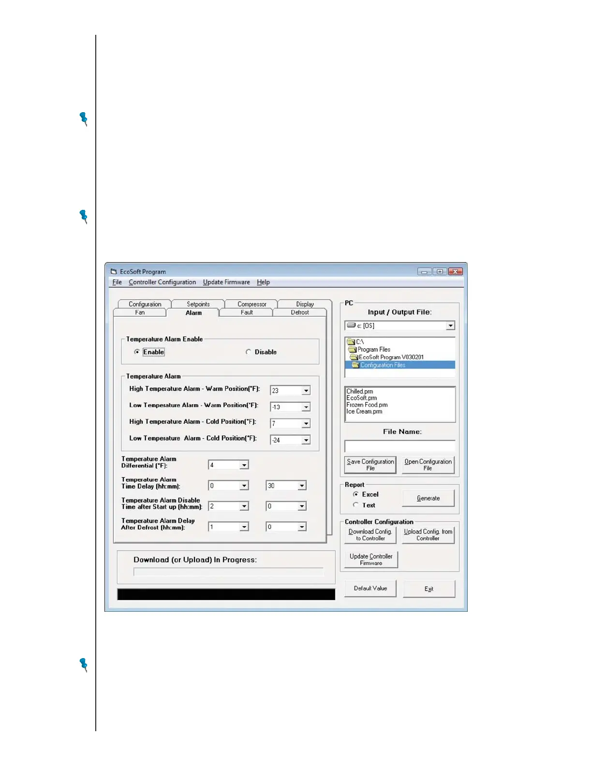
Task: Choose Text report format radio button
Action: tap(356, 505)
